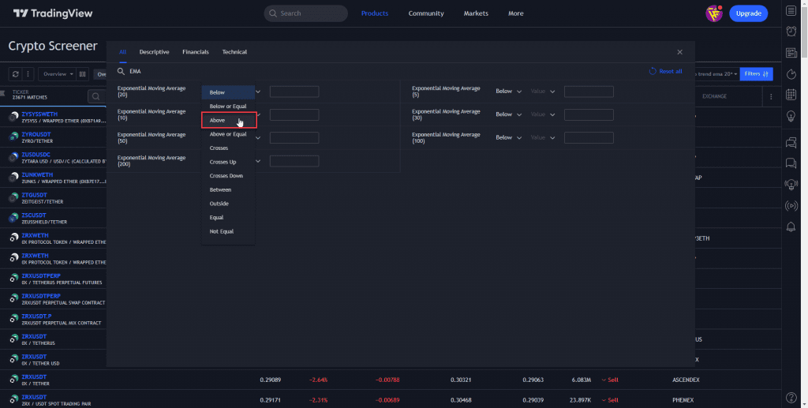Open the EMA (30) Below condition dropdown

click(x=509, y=114)
